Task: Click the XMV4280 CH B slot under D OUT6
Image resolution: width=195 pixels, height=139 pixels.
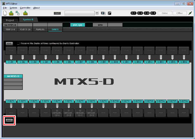Action: pyautogui.click(x=69, y=113)
